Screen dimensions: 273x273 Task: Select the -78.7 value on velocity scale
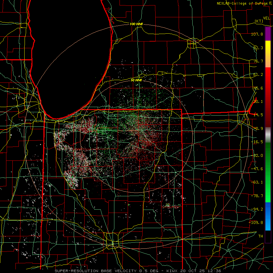pyautogui.click(x=257, y=196)
